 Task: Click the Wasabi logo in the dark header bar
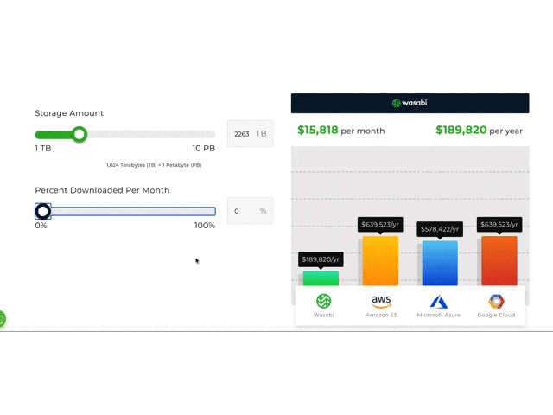pyautogui.click(x=410, y=103)
